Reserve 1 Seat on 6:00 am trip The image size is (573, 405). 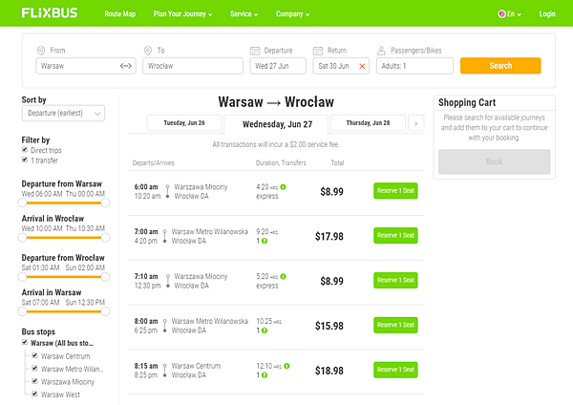[395, 191]
